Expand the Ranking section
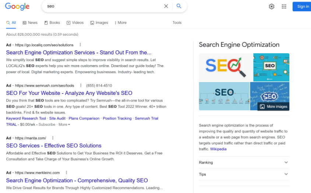311x193 pixels. 286,162
